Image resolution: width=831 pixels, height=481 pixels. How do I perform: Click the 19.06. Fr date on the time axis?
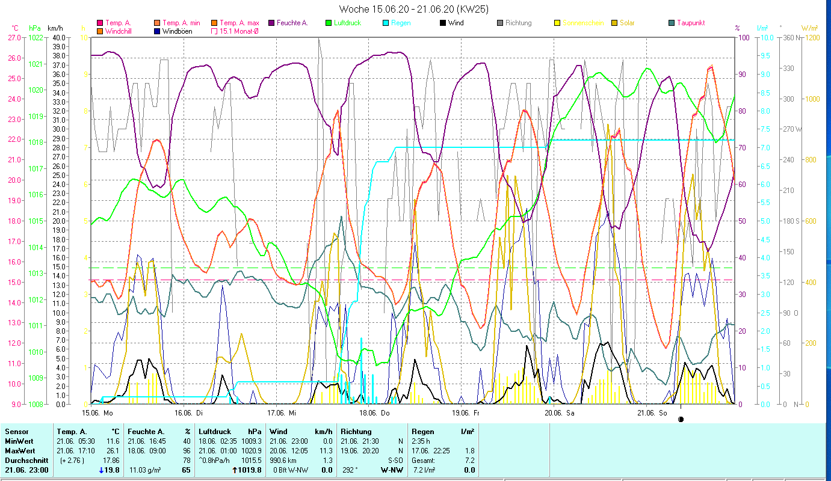point(467,413)
